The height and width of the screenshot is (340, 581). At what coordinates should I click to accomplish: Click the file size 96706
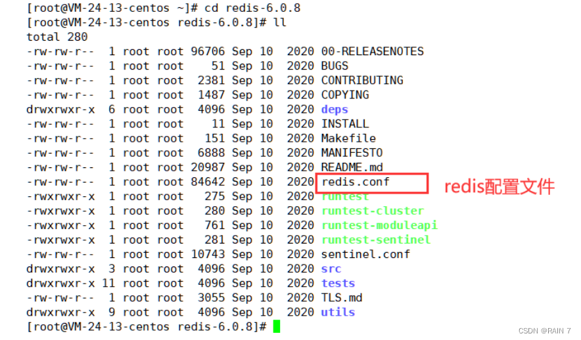coord(208,51)
